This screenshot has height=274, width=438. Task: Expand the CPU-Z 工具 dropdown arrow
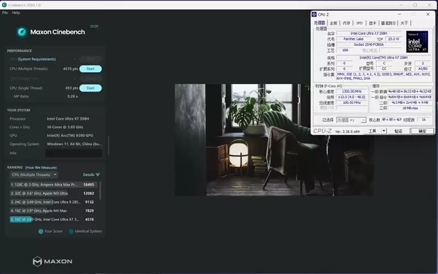(384, 131)
